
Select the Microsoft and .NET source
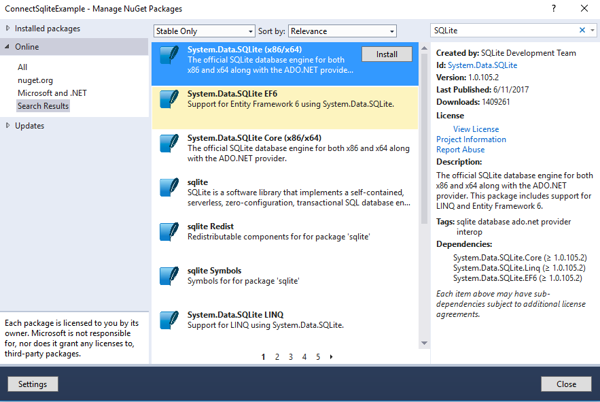[x=52, y=93]
